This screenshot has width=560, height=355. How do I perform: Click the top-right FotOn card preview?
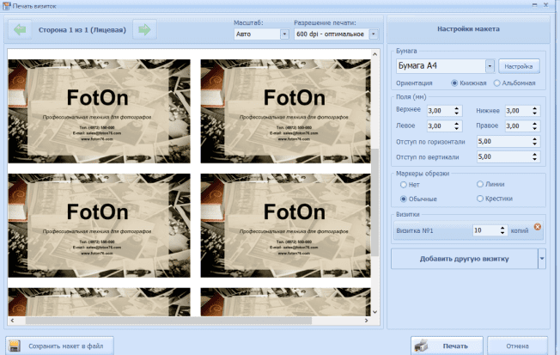click(x=286, y=111)
